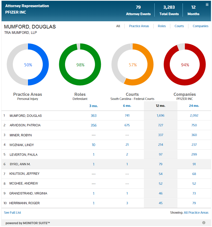Open Miner's 12 mo. value 337
212x227 pixels.
click(161, 135)
